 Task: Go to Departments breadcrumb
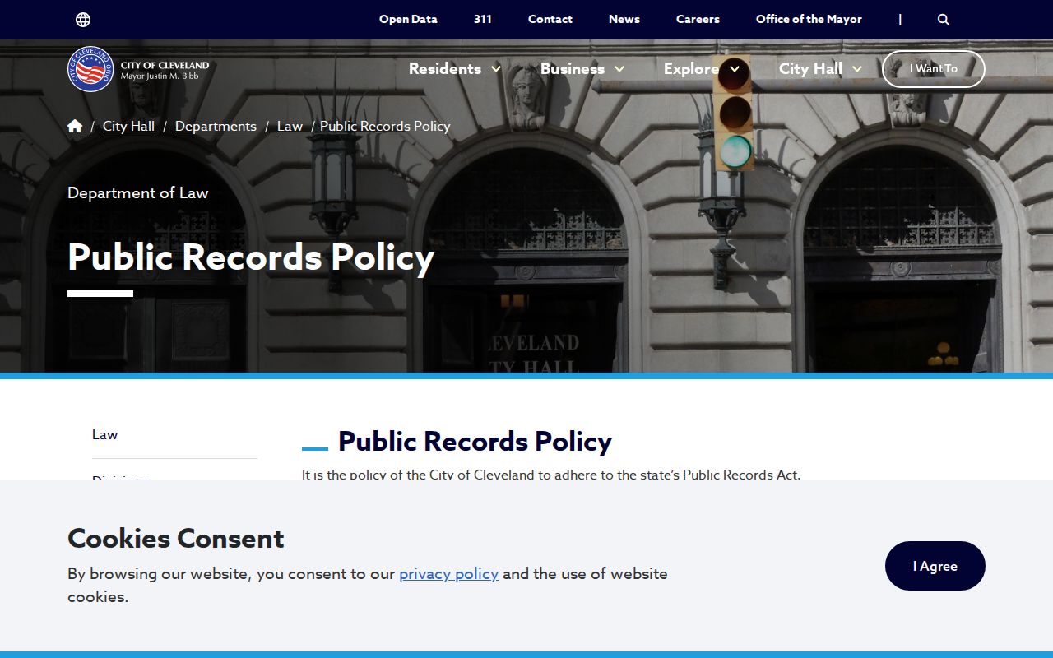tap(216, 126)
